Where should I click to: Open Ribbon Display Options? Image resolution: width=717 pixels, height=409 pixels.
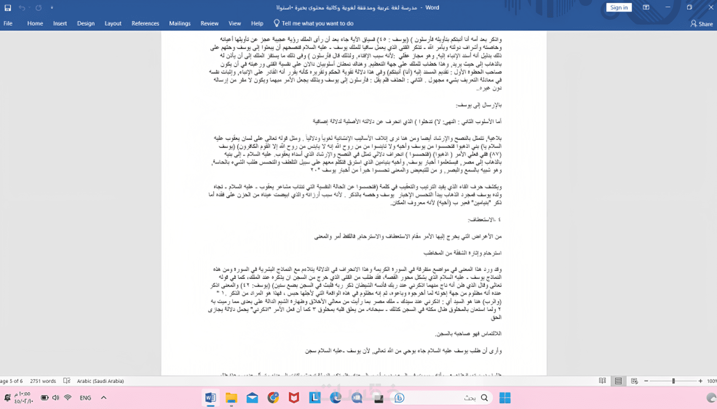point(646,8)
